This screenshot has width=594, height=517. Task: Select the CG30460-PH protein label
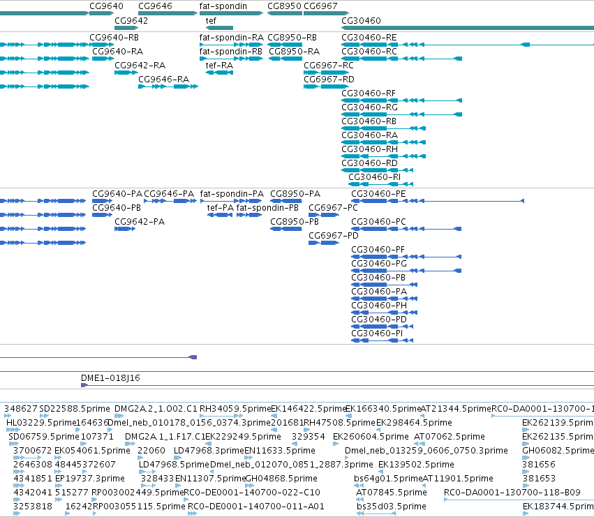click(x=379, y=306)
